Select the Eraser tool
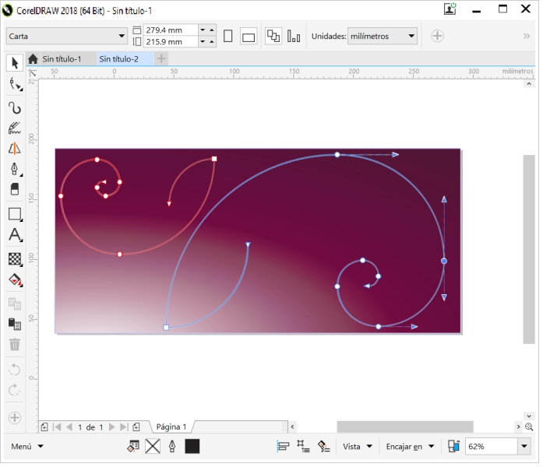This screenshot has width=543, height=467. (x=14, y=189)
